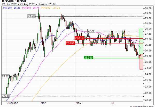Click the 27.79 resistance level label
The height and width of the screenshot is (107, 155).
pyautogui.click(x=91, y=31)
